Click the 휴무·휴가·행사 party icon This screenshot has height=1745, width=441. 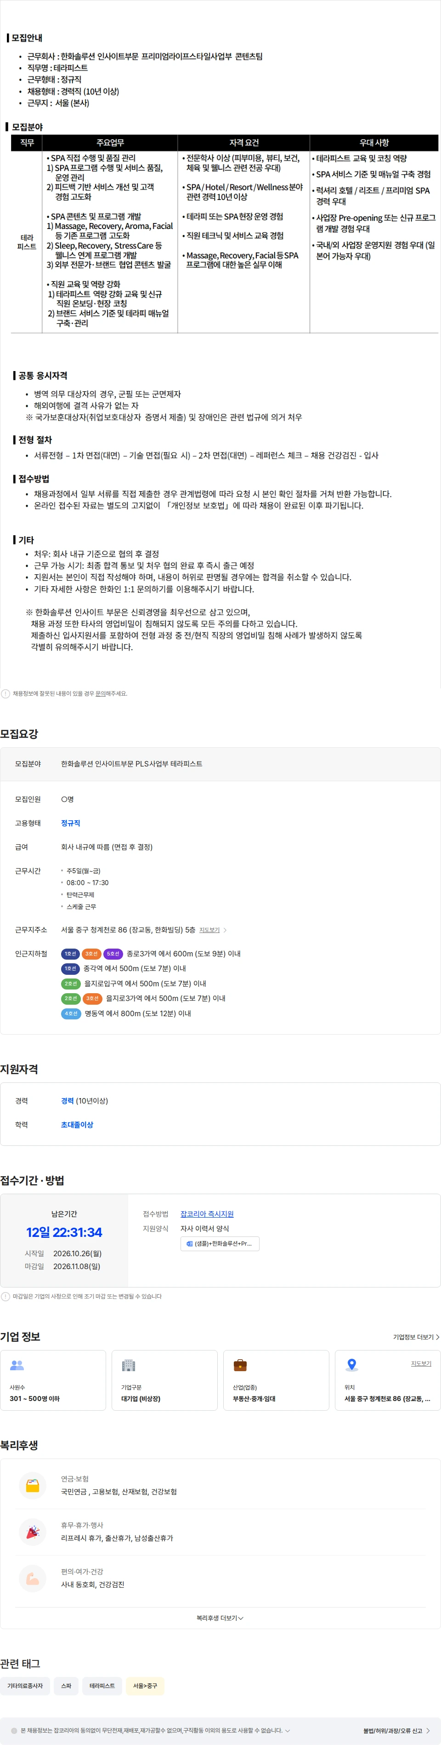(33, 1532)
